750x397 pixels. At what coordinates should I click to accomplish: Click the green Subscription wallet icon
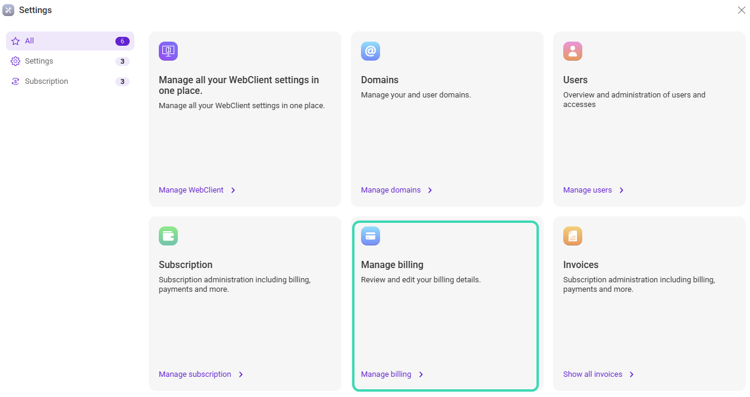click(168, 236)
